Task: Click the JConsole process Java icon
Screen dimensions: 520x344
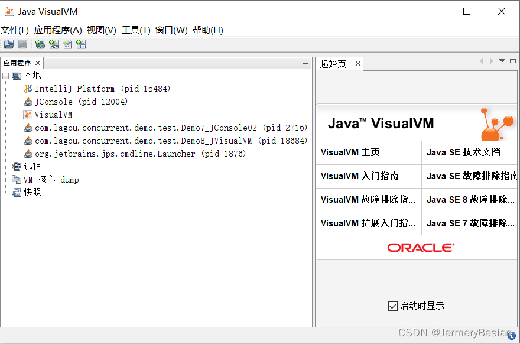Action: point(28,102)
